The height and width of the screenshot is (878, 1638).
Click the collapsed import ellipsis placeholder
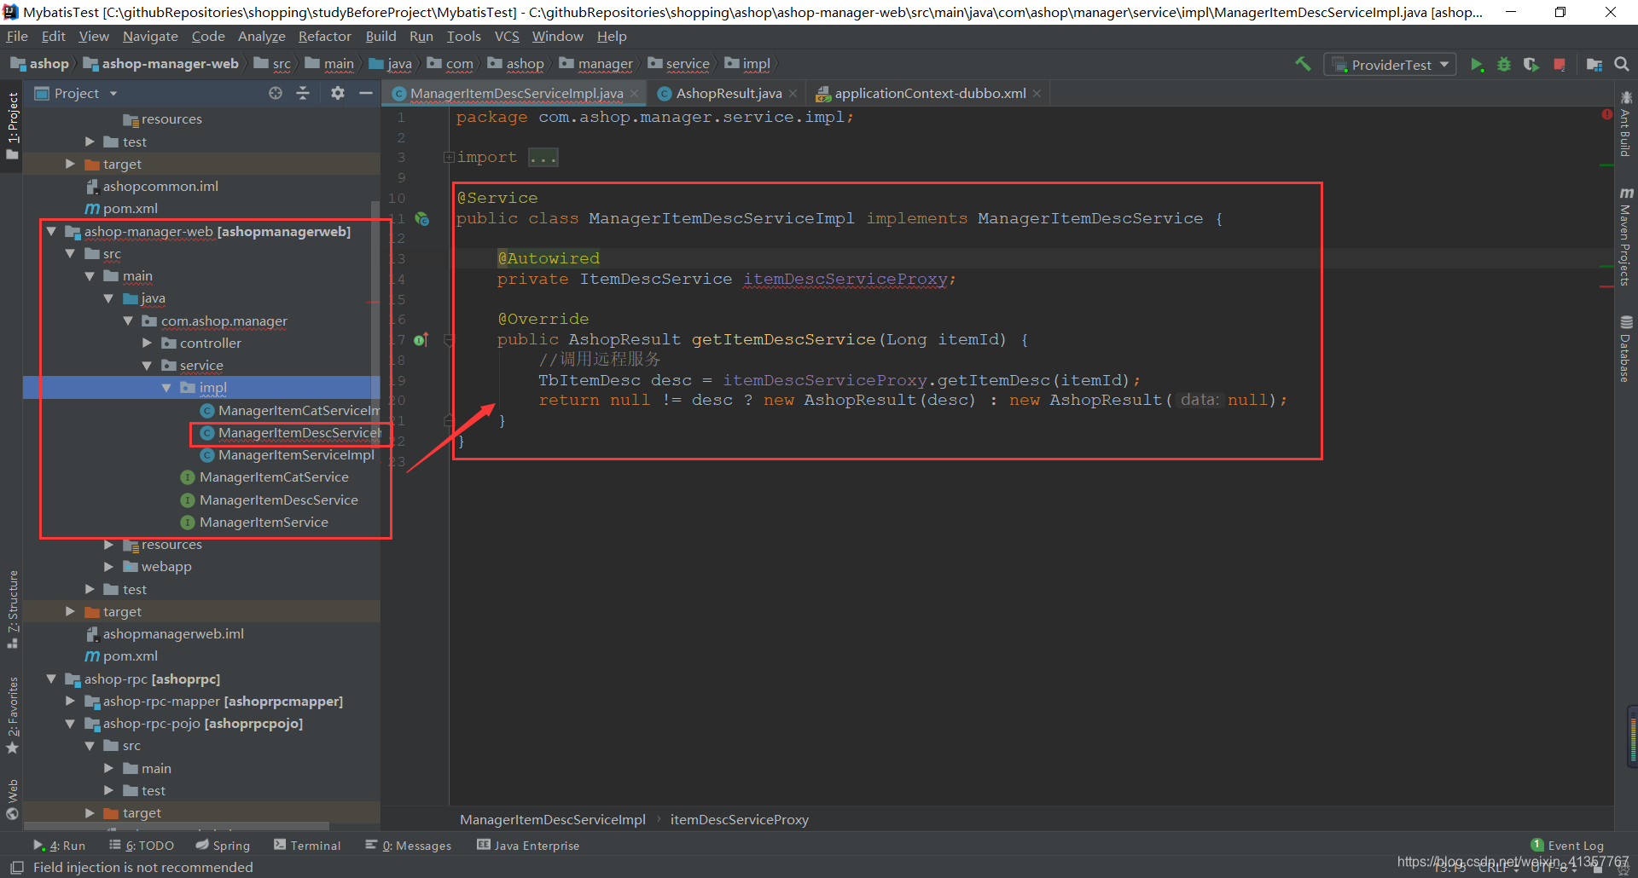tap(543, 157)
